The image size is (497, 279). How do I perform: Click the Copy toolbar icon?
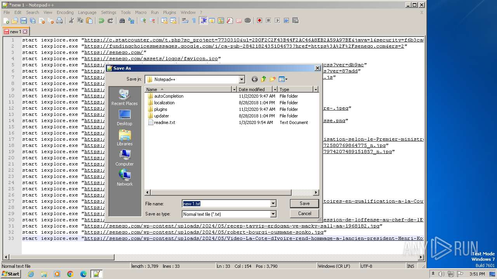click(x=80, y=21)
